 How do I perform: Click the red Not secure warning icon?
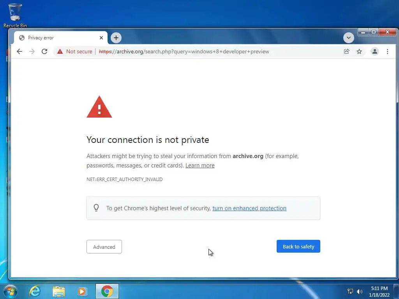click(60, 52)
